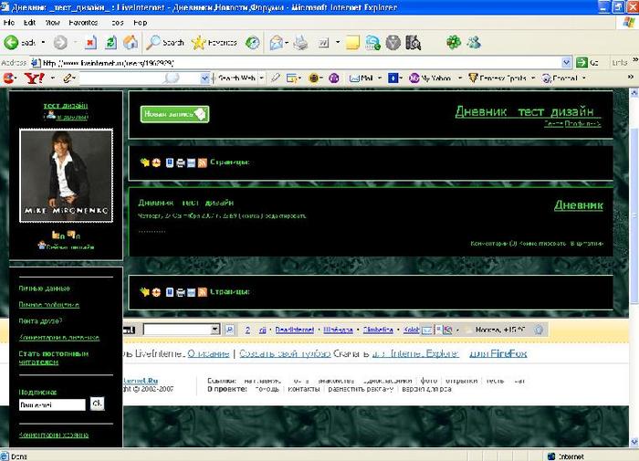Open the Mail icon dropdown arrow in IE toolbar
Screen dimensions: 639x461
[x=287, y=42]
